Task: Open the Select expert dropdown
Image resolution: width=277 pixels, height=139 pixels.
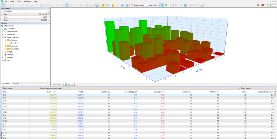Action: coord(20,88)
